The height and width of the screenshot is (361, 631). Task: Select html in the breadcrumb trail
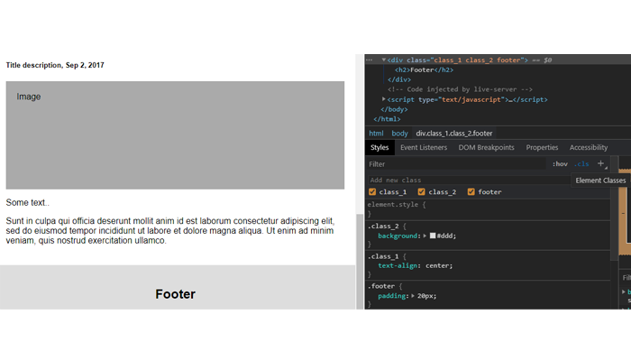pyautogui.click(x=376, y=134)
